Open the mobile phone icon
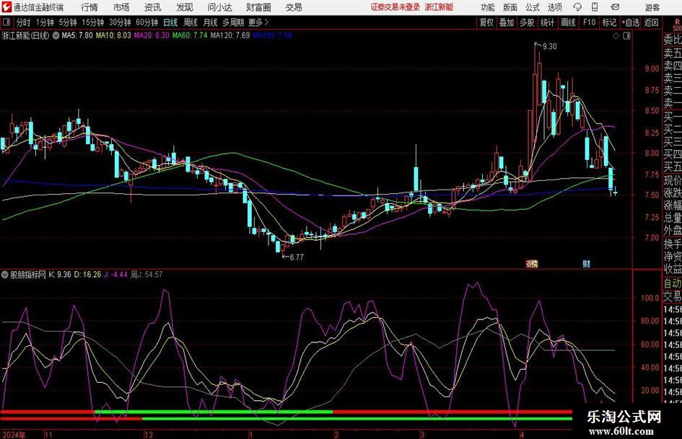The height and width of the screenshot is (439, 682). [x=595, y=7]
